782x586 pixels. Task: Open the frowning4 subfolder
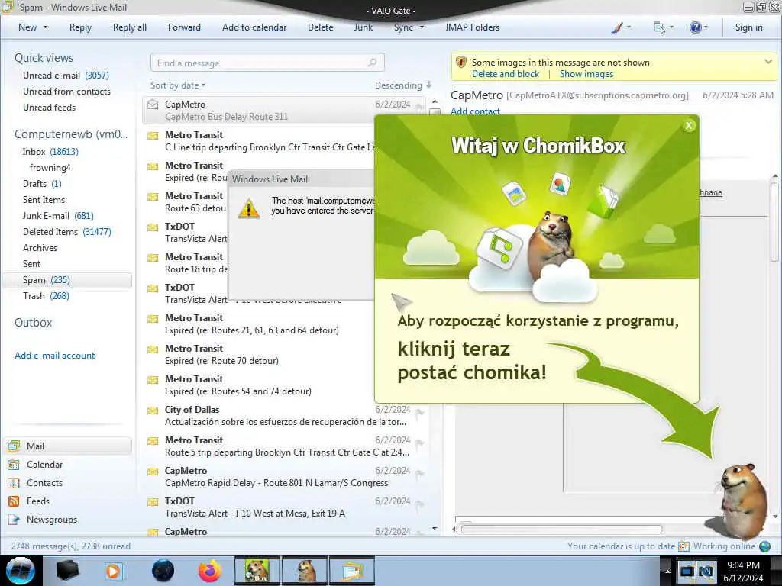pos(50,168)
